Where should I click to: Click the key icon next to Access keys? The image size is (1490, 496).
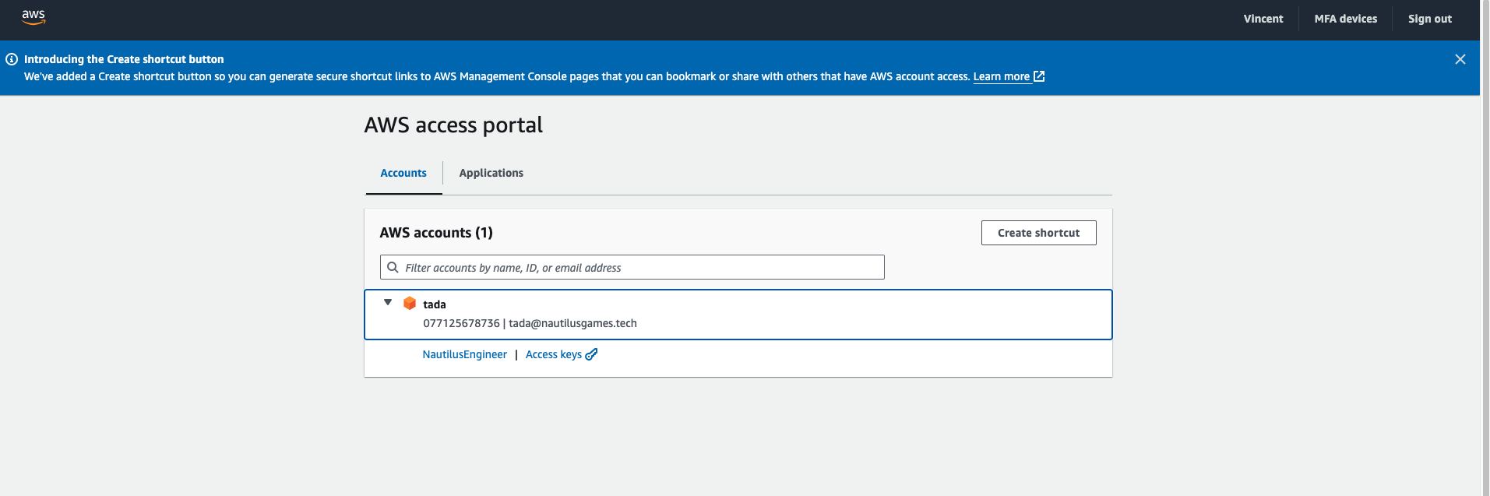tap(592, 354)
